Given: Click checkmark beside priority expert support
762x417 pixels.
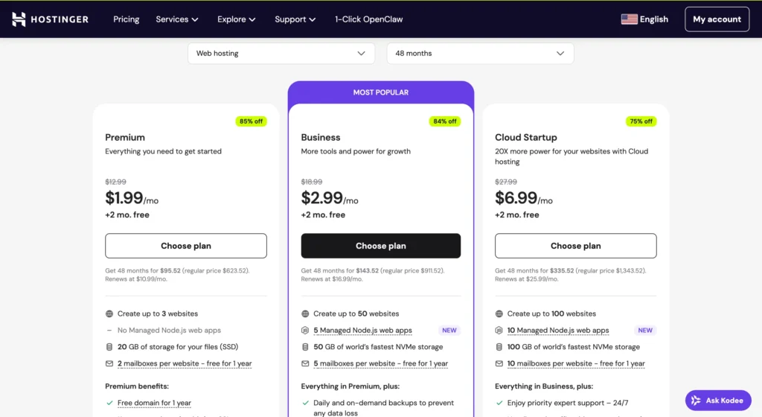Looking at the screenshot, I should [x=499, y=403].
